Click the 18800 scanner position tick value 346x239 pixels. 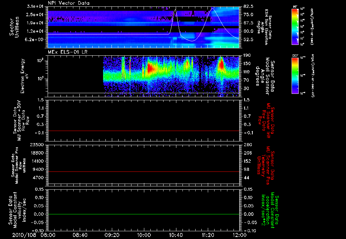[38, 153]
